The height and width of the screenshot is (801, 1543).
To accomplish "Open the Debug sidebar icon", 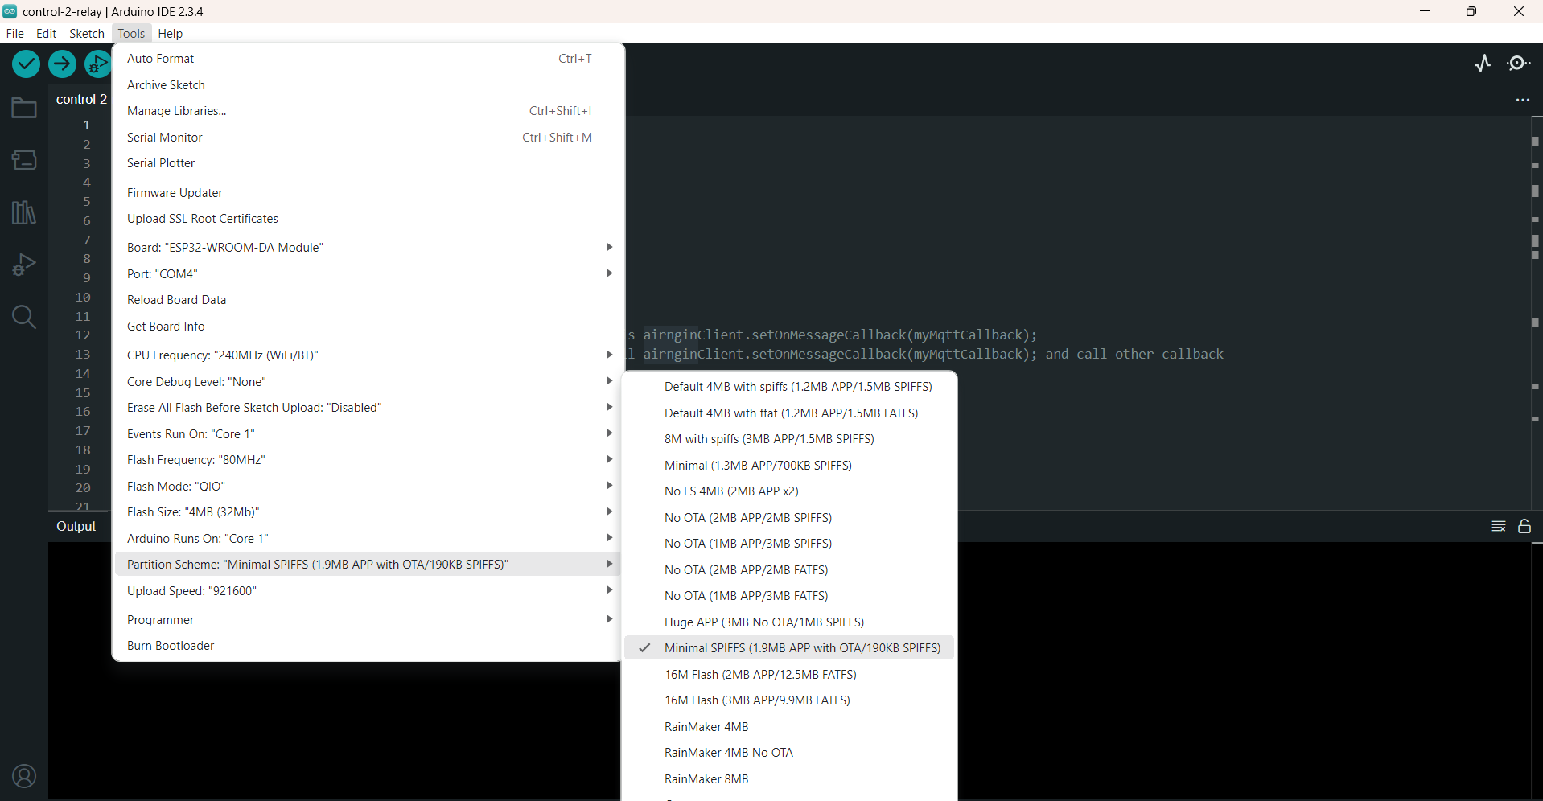I will (x=24, y=265).
